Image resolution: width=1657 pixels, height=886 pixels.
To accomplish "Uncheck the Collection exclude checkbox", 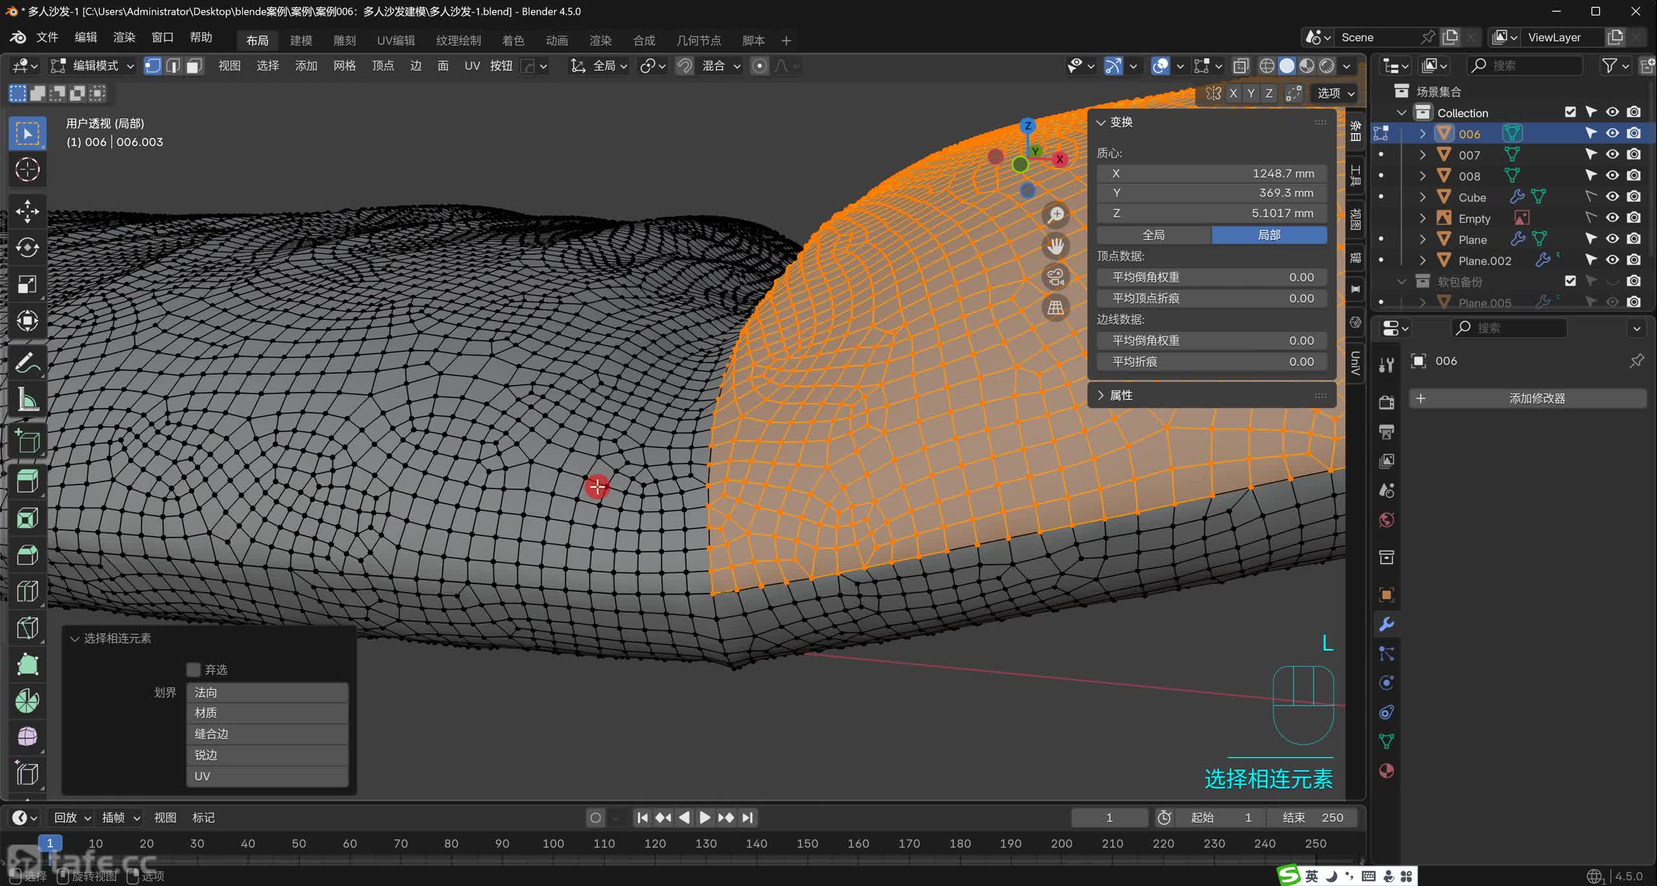I will (x=1570, y=112).
